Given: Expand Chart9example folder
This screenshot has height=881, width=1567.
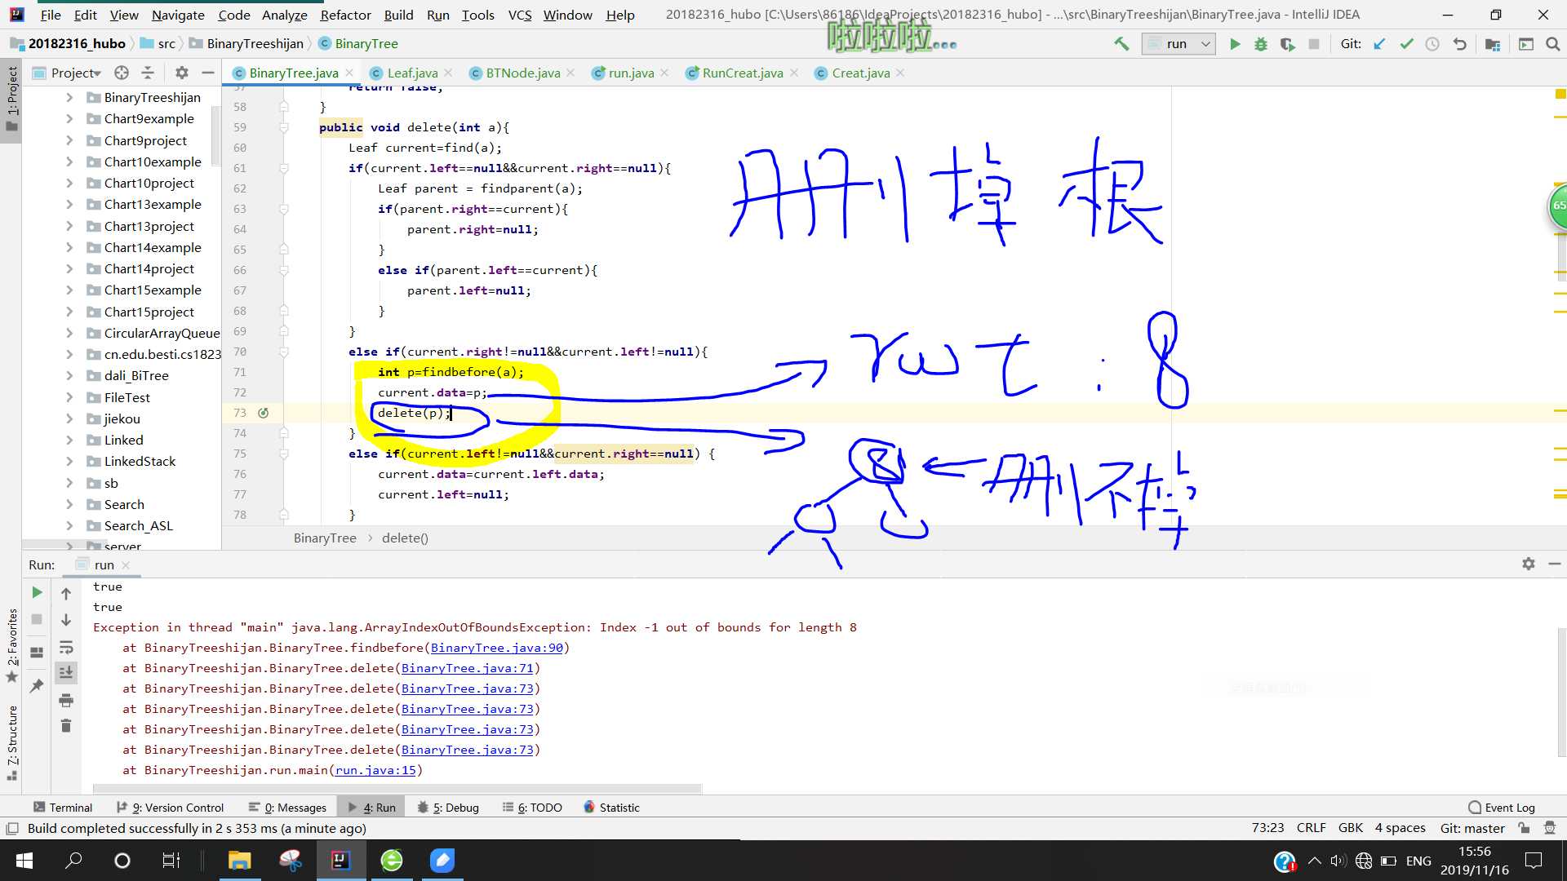Looking at the screenshot, I should [69, 119].
